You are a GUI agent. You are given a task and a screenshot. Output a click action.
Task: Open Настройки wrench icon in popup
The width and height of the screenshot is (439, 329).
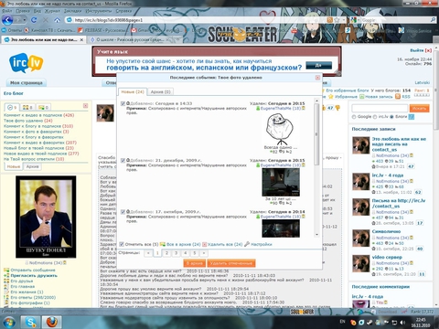coord(247,244)
